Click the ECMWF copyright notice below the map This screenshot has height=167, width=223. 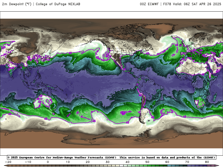point(112,157)
